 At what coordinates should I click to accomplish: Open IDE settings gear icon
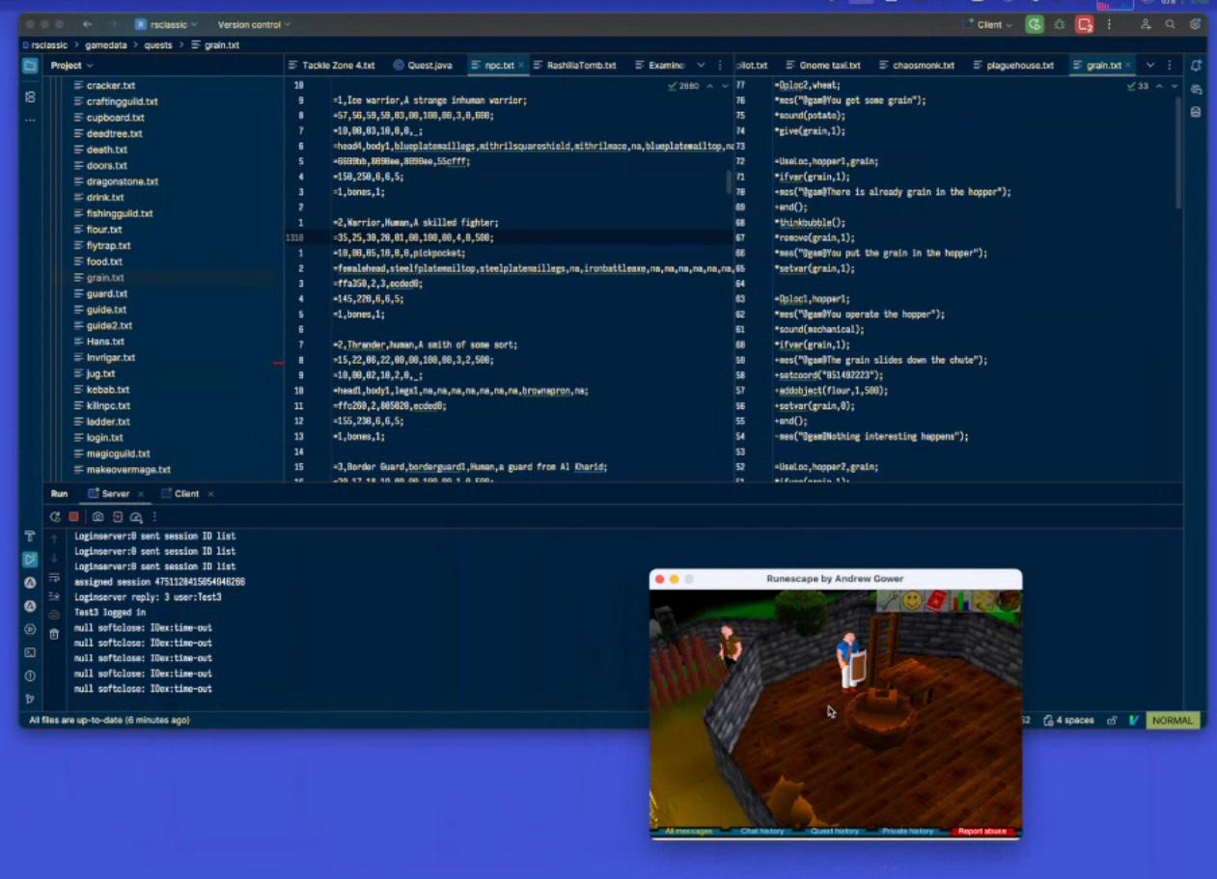coord(1194,24)
